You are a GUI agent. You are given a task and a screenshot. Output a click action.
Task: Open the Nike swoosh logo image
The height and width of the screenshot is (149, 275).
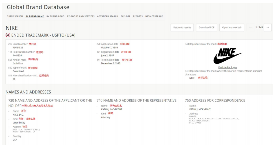(x=228, y=56)
